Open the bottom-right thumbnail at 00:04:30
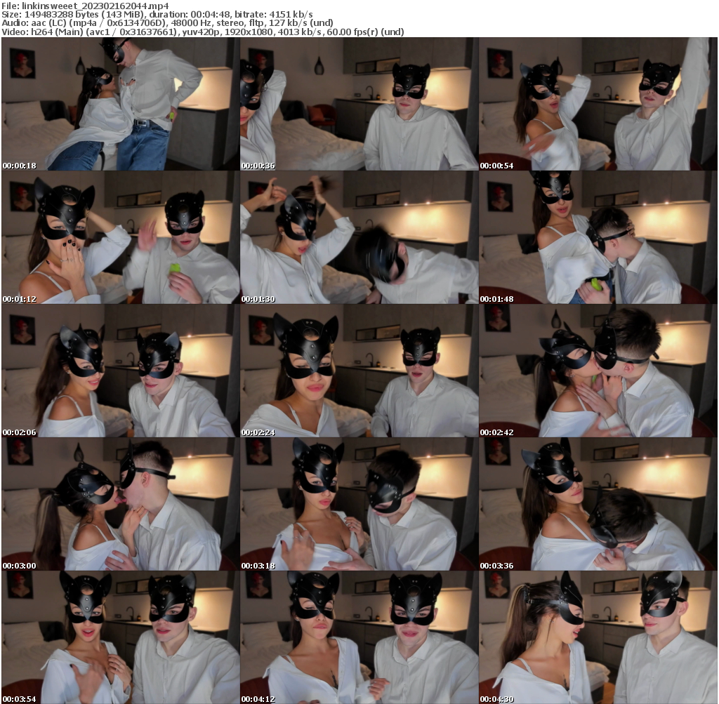719x704 pixels. pyautogui.click(x=598, y=637)
